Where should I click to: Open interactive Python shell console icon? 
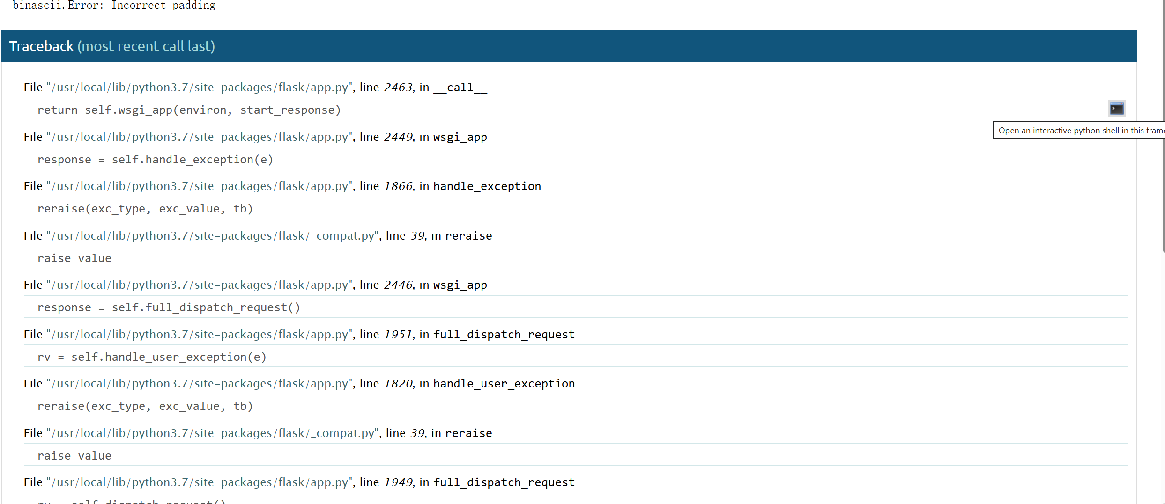[x=1116, y=109]
